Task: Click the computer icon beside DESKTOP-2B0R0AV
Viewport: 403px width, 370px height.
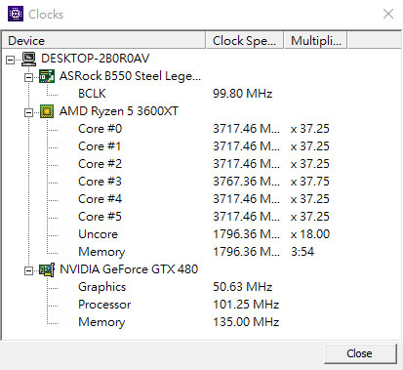Action: click(29, 59)
